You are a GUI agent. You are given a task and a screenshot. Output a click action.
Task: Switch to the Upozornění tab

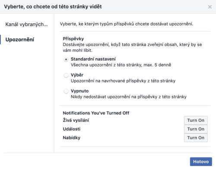coord(20,39)
